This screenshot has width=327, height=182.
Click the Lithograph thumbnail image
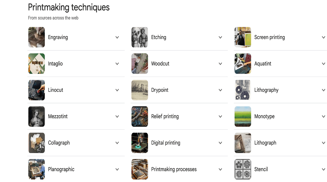point(243,143)
